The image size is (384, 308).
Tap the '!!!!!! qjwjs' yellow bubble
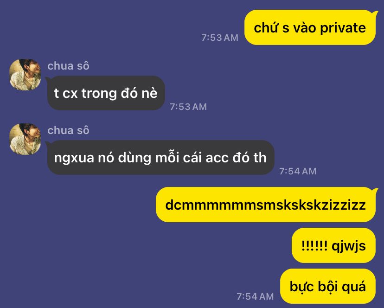pyautogui.click(x=333, y=245)
